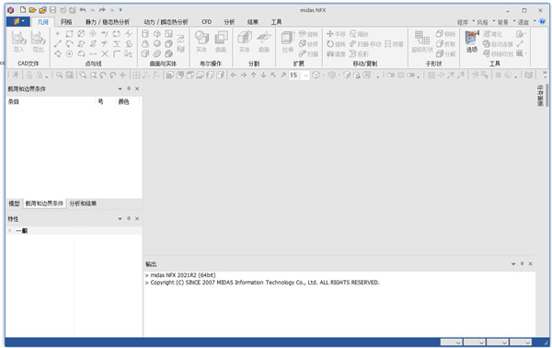Image resolution: width=552 pixels, height=348 pixels.
Task: Click the point creation icon in 点与线 group
Action: coord(58,34)
